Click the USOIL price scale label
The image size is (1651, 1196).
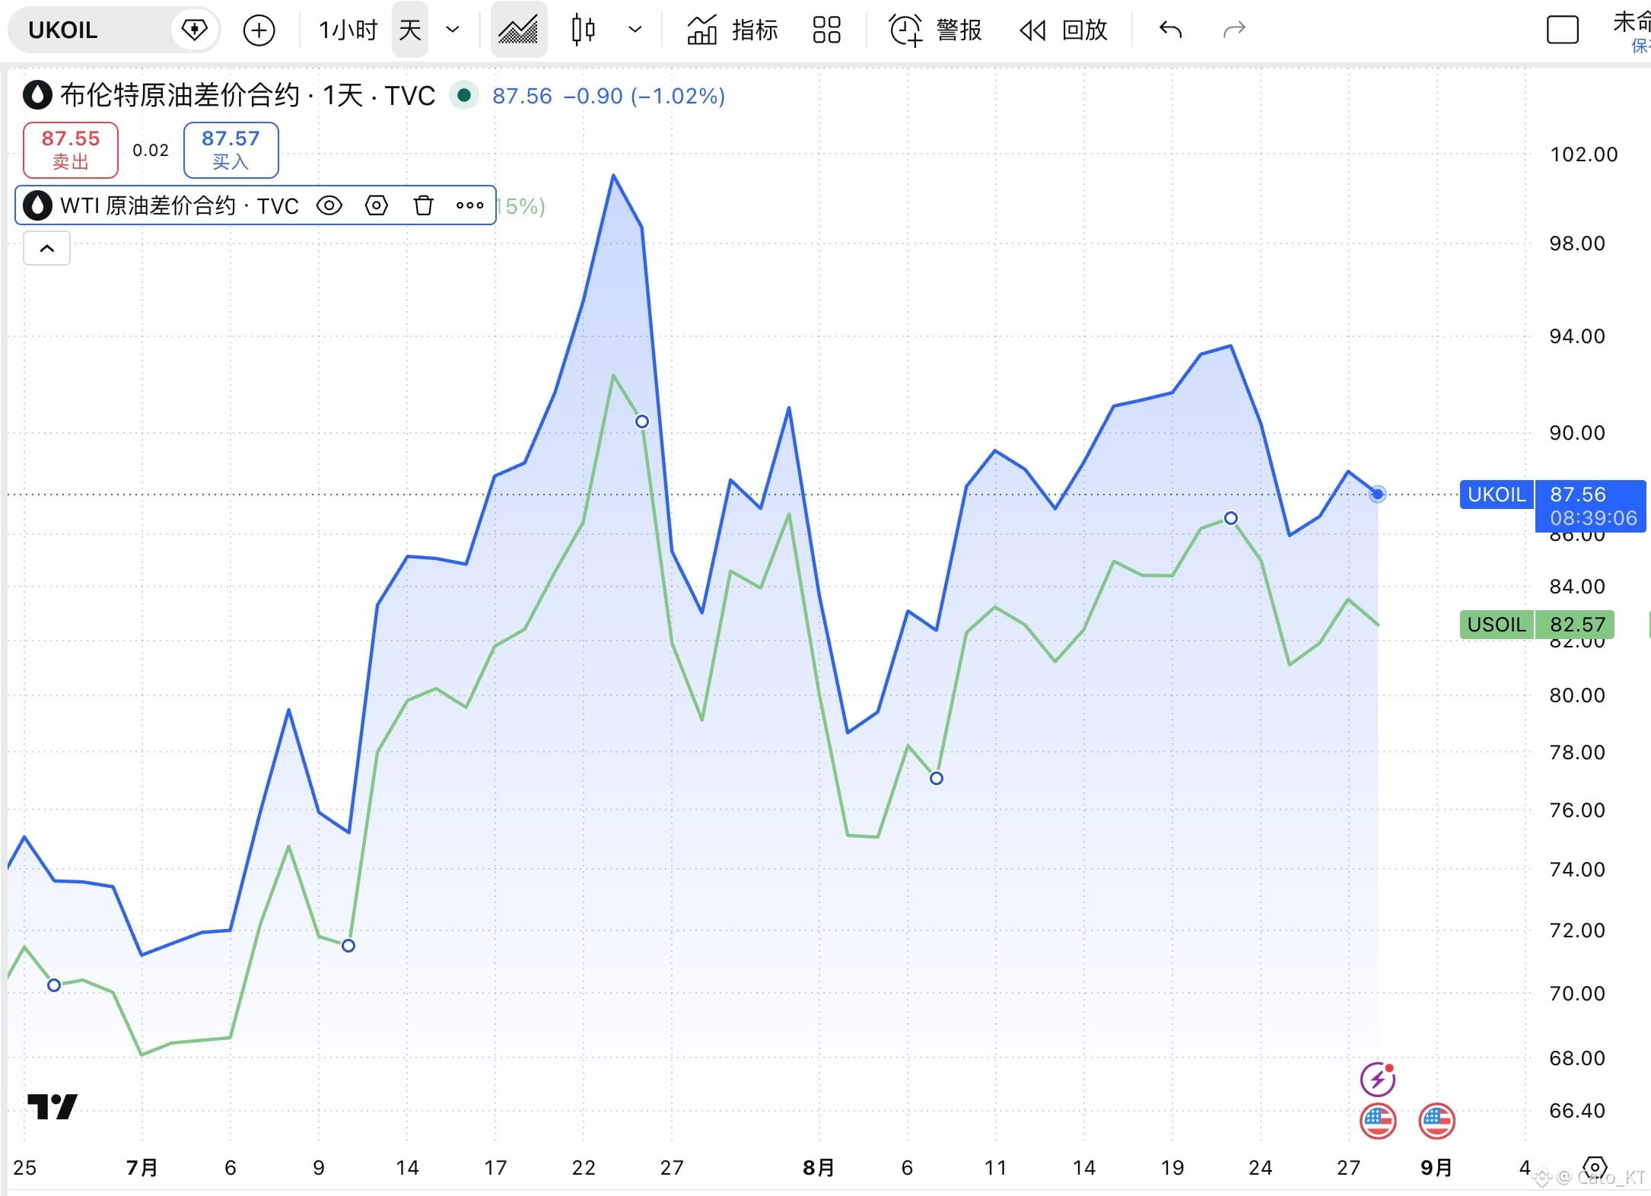point(1497,625)
